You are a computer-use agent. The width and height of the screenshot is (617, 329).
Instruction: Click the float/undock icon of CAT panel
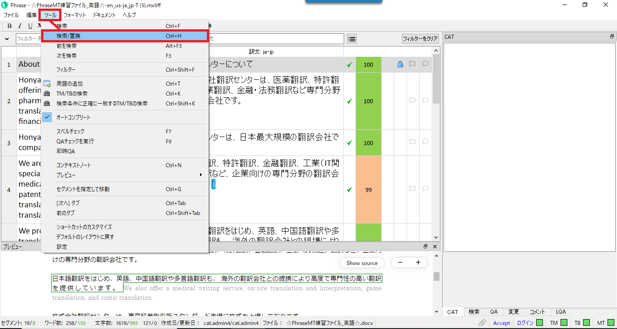tap(612, 37)
